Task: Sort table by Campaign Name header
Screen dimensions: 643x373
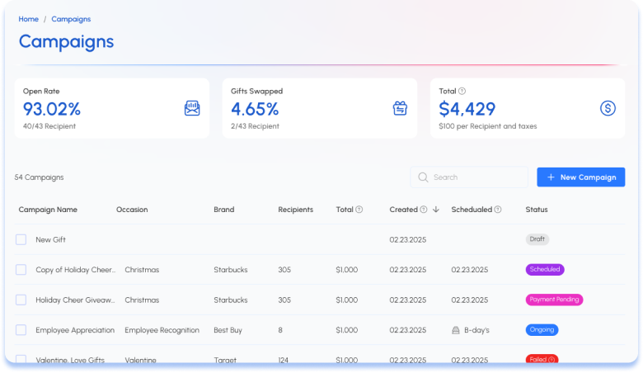Action: point(48,210)
